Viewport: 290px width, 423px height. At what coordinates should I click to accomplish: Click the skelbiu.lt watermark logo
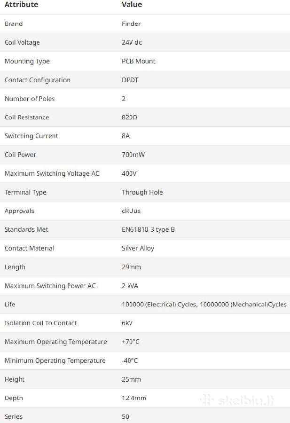(237, 400)
